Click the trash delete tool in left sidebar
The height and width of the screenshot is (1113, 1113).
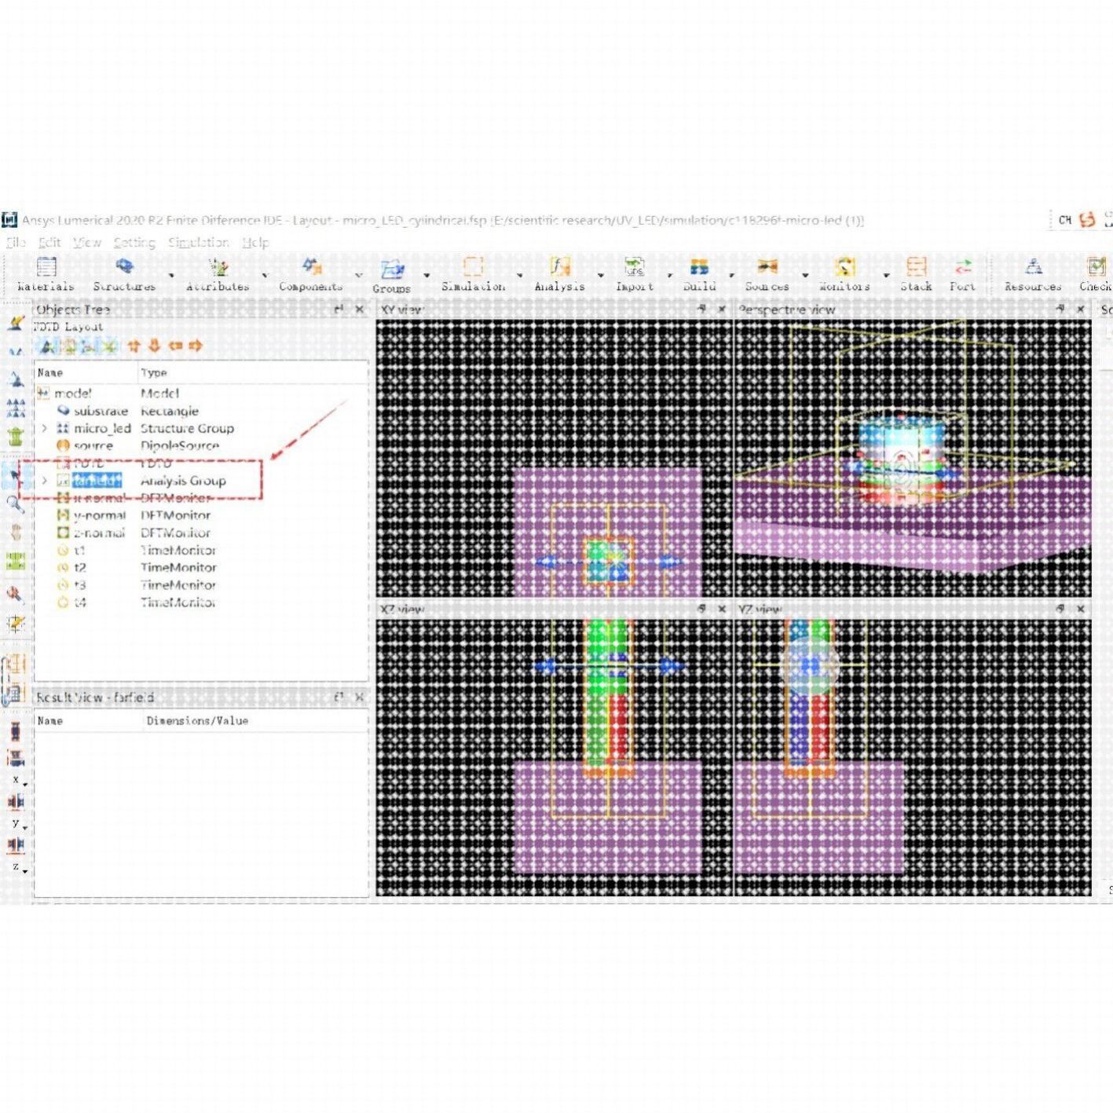(14, 436)
